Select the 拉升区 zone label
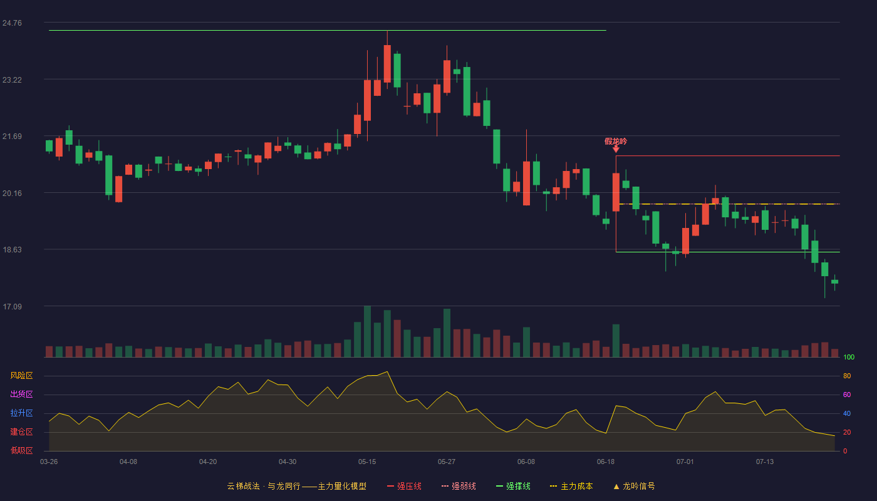 tap(21, 413)
